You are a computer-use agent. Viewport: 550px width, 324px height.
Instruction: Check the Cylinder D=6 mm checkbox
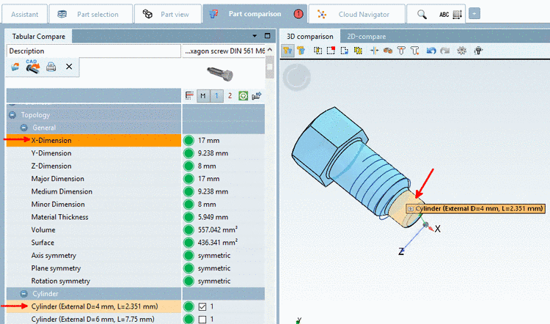202,320
